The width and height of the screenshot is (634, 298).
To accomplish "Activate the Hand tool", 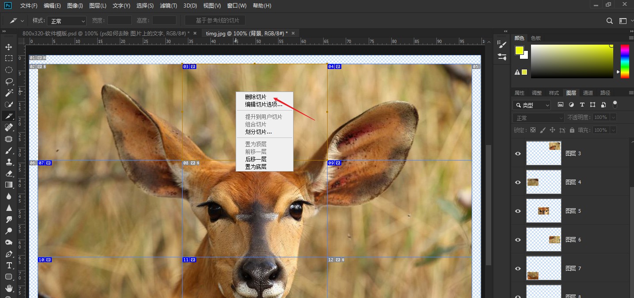I will [8, 288].
